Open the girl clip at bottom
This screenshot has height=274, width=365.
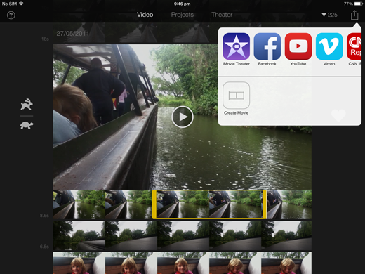coord(182,263)
